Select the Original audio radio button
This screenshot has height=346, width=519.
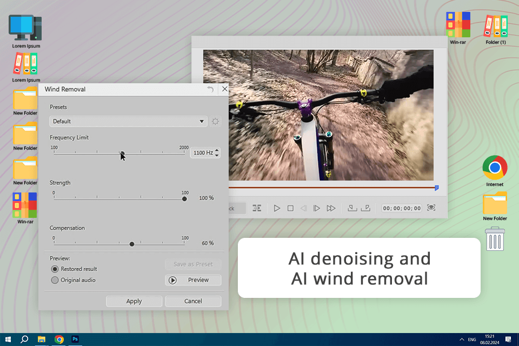pyautogui.click(x=55, y=280)
